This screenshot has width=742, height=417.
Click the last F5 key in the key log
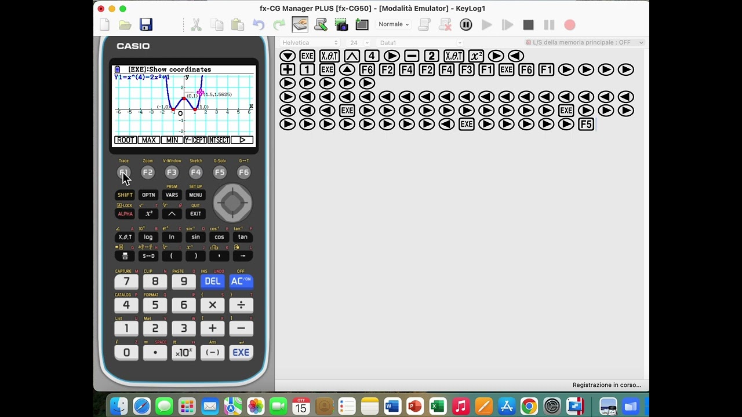tap(585, 124)
